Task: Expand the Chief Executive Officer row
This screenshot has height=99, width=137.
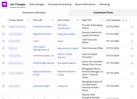Action: pos(3,41)
